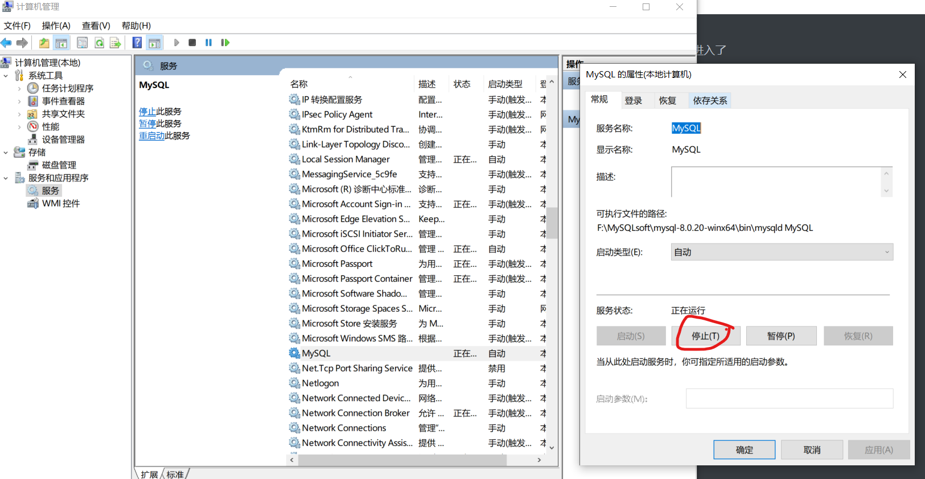Open the Properties toolbar icon
925x479 pixels.
click(82, 43)
